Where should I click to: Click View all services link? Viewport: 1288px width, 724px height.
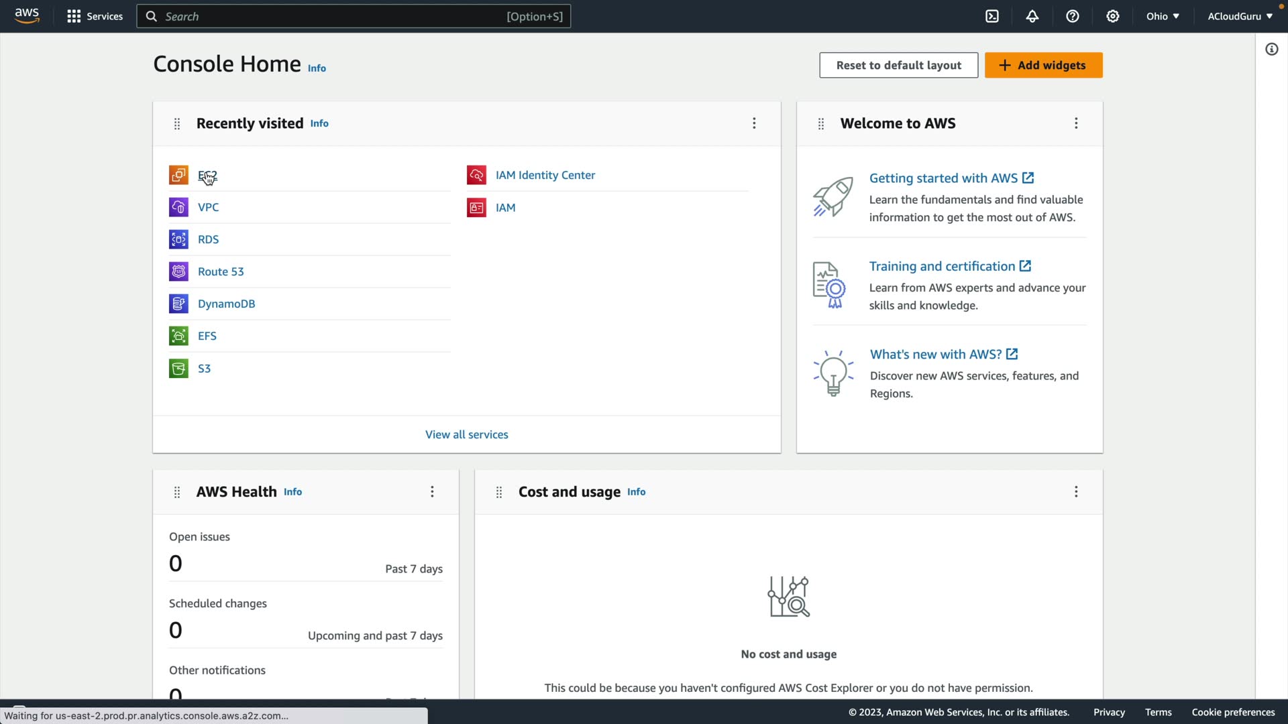(x=466, y=434)
